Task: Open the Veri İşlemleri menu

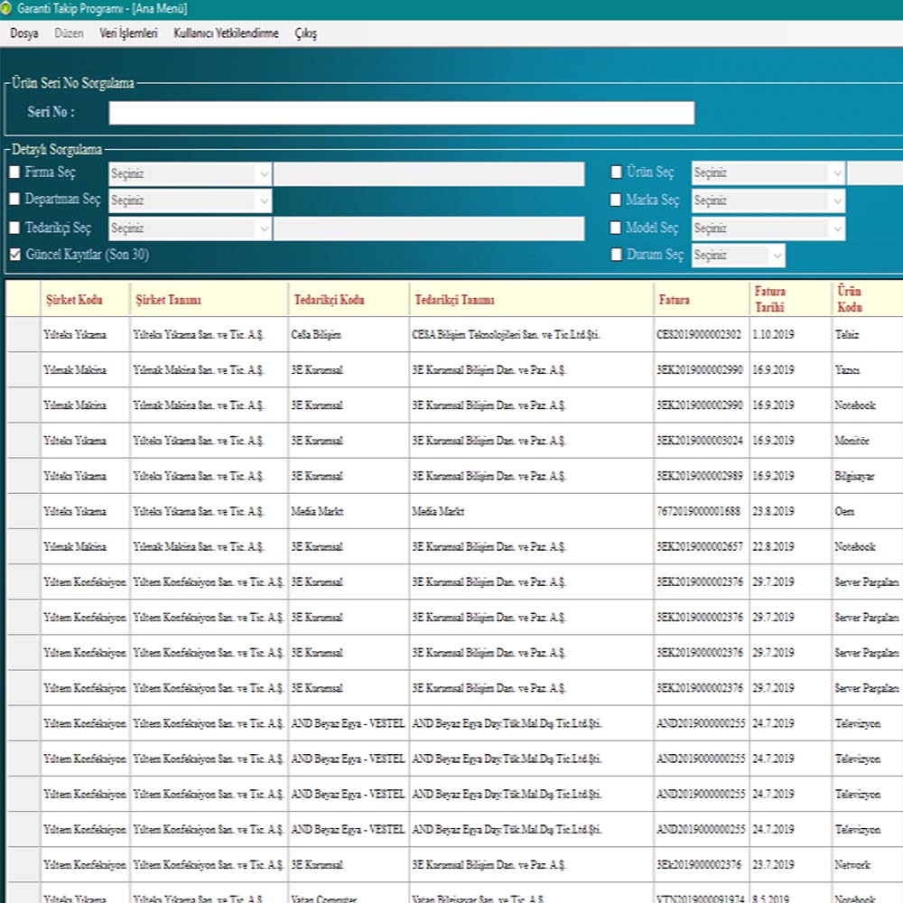Action: 128,33
